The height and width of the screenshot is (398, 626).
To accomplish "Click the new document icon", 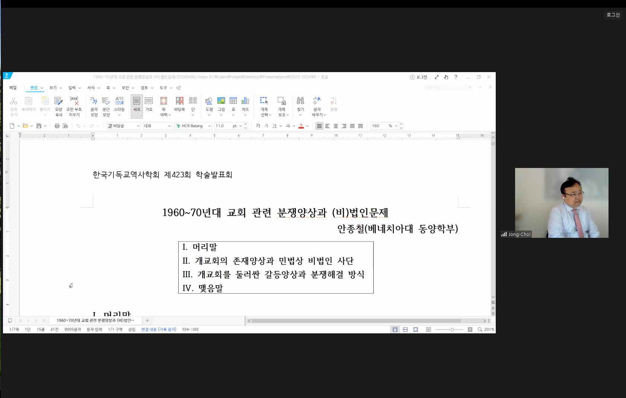I will (x=12, y=126).
